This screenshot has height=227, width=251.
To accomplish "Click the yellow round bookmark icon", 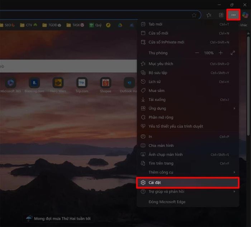I will tap(108, 25).
